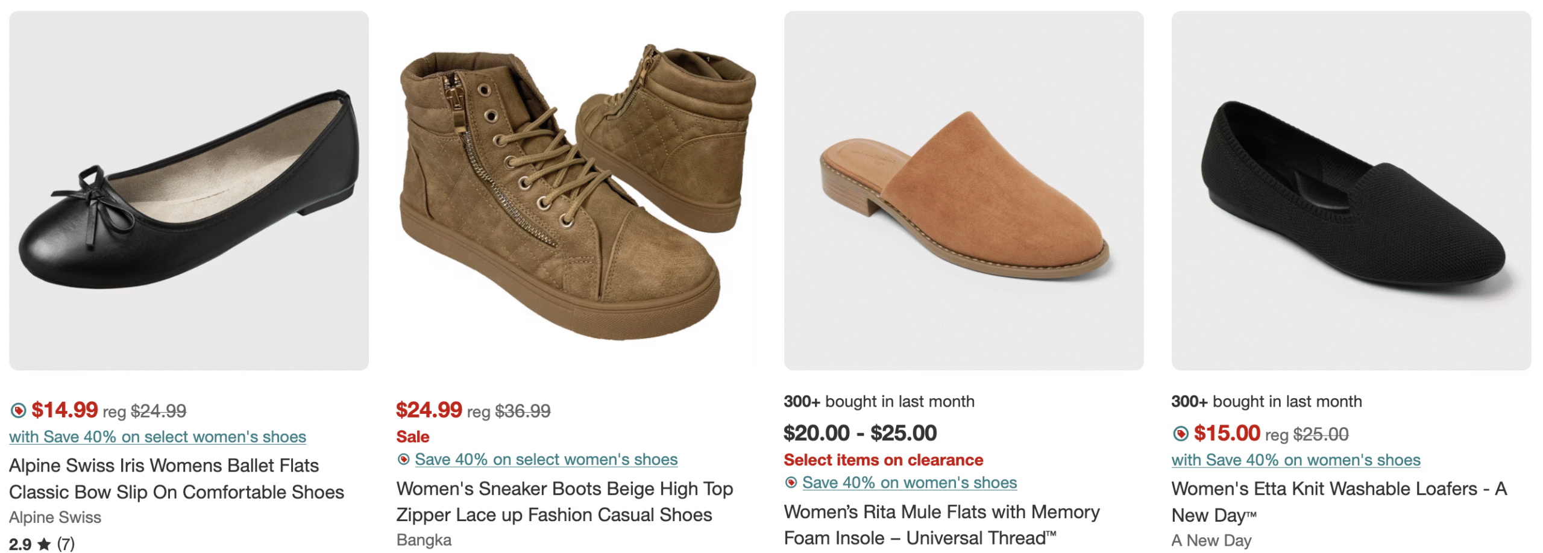Open the Alpine Swiss Iris Womens Ballet Flats title
Screen dimensions: 1543x553
pyautogui.click(x=176, y=479)
